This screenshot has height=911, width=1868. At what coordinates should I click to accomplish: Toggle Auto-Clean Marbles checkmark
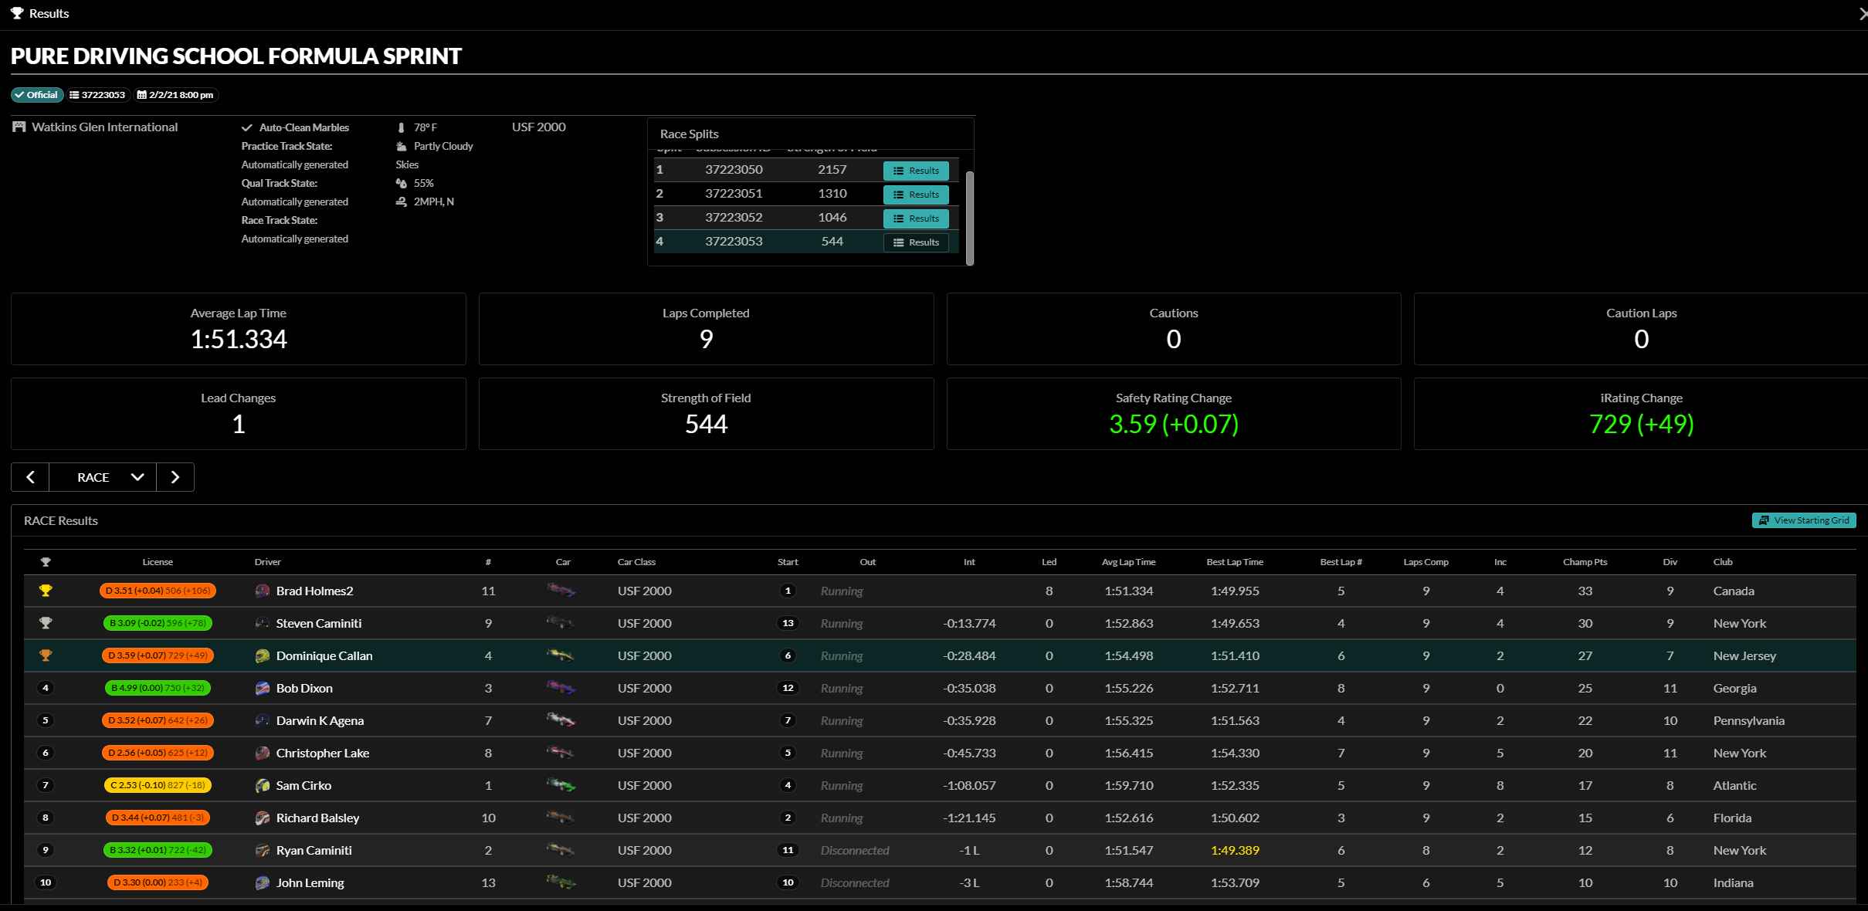[247, 127]
